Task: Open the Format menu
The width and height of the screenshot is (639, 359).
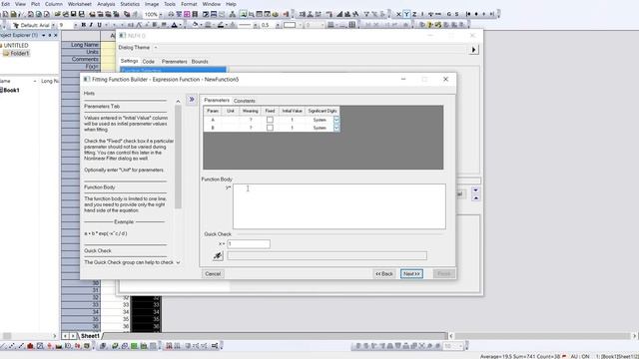Action: pos(189,4)
